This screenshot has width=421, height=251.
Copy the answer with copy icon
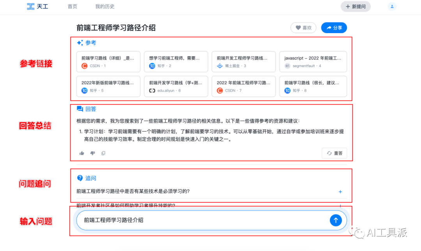point(103,153)
